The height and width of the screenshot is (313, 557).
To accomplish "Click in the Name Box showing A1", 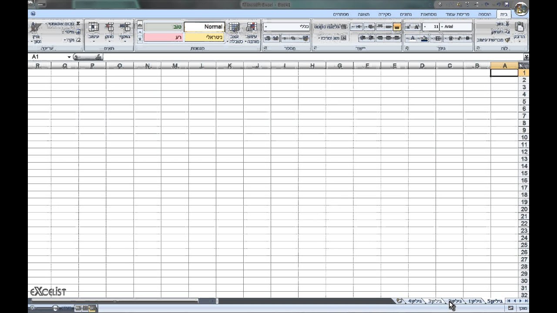I will tap(47, 57).
